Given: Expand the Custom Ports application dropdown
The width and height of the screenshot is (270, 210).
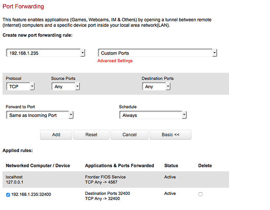Looking at the screenshot, I should coord(157,53).
